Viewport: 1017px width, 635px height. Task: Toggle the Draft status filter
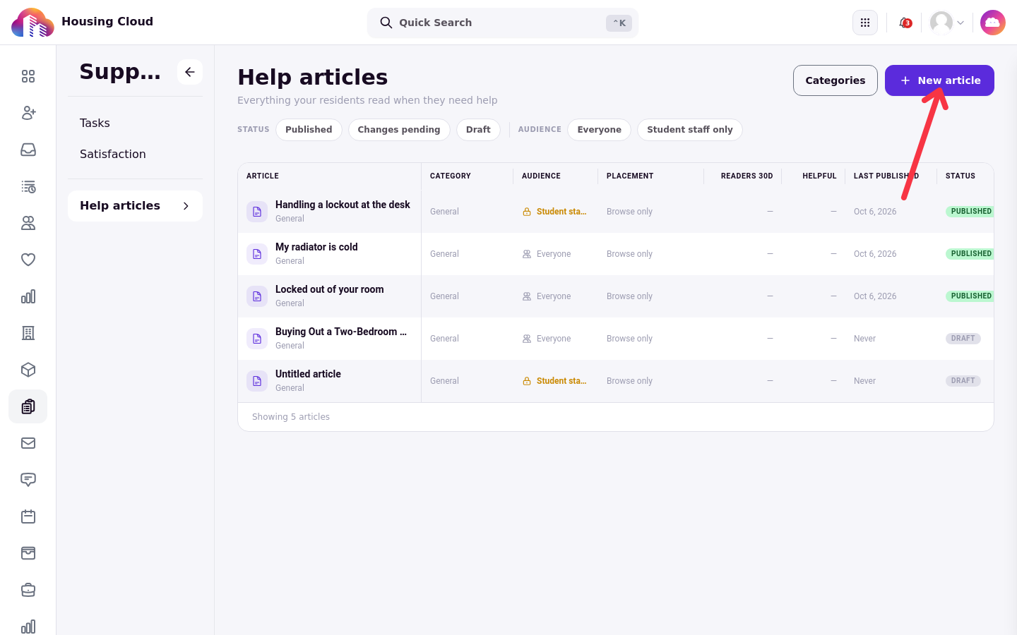pos(478,130)
